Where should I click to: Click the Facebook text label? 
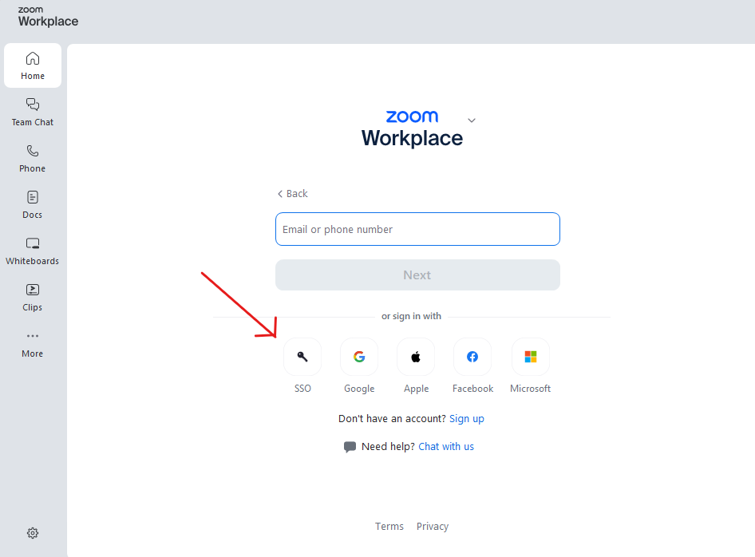pyautogui.click(x=472, y=389)
